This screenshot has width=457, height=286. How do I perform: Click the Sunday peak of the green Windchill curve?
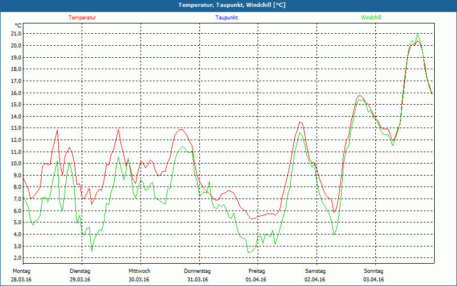tap(418, 34)
